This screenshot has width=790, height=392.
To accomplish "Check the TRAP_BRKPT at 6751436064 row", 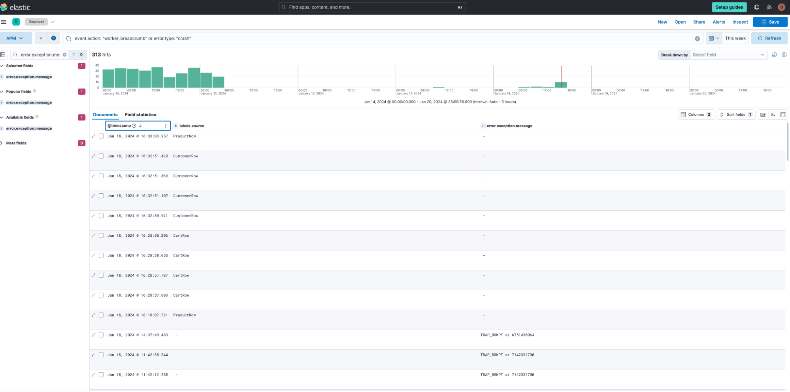I will coord(101,335).
